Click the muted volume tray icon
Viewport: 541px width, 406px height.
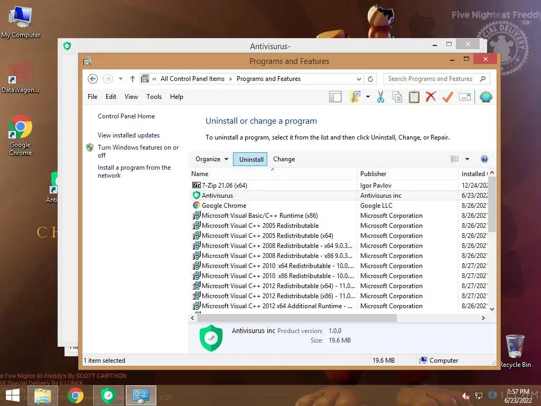click(465, 396)
